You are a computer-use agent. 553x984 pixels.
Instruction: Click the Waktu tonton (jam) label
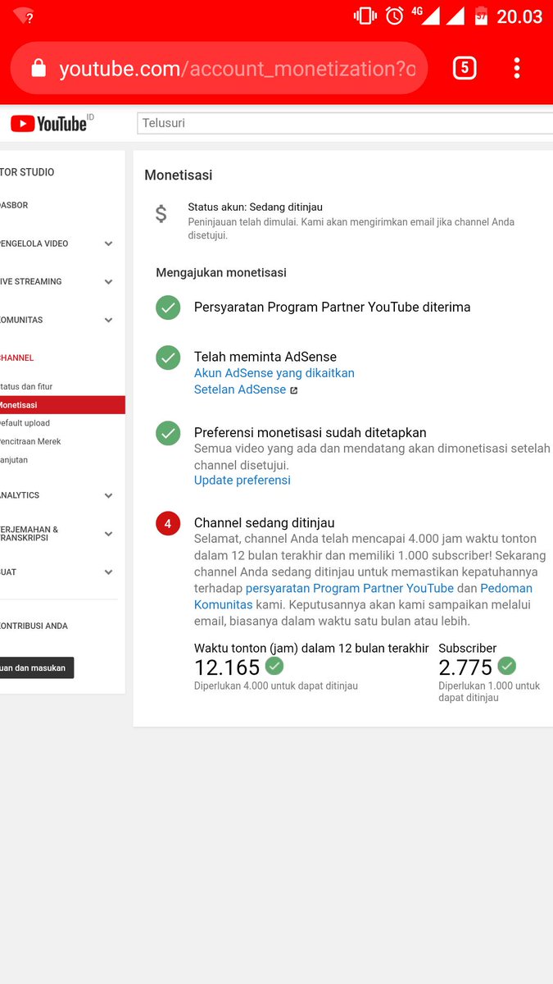311,648
